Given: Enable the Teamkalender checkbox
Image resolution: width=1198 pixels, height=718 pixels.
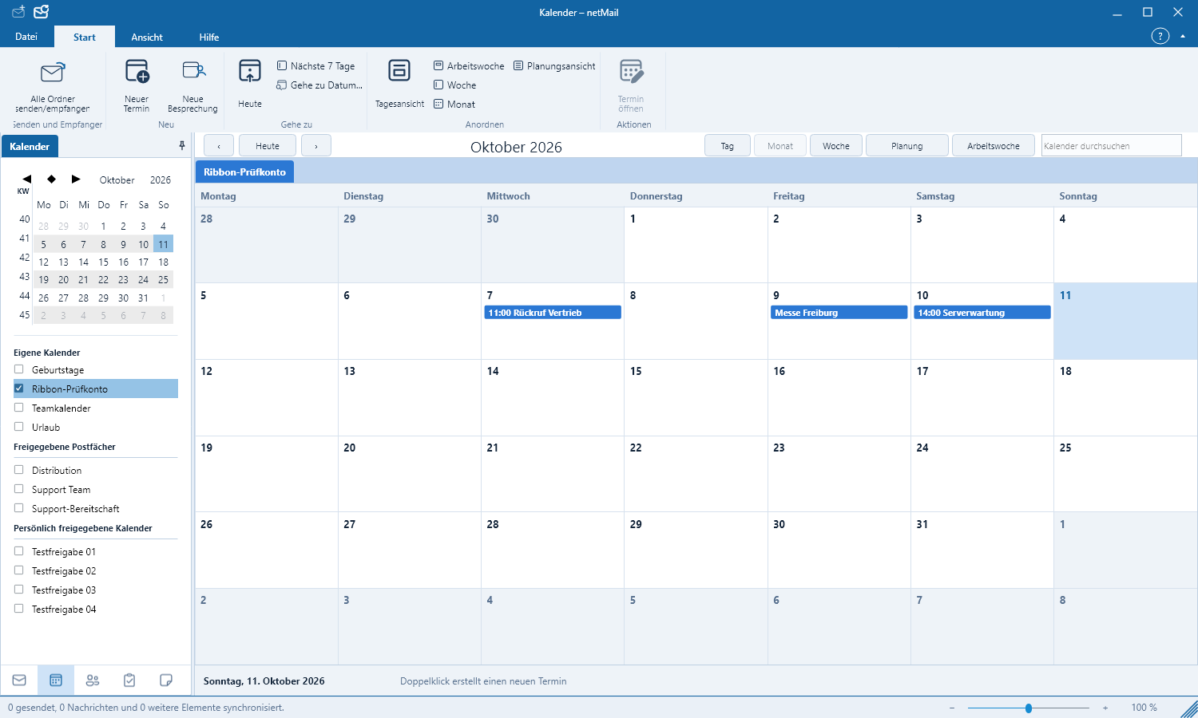Looking at the screenshot, I should pyautogui.click(x=19, y=408).
